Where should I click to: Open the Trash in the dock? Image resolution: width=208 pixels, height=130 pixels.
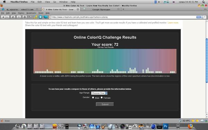point(178,126)
